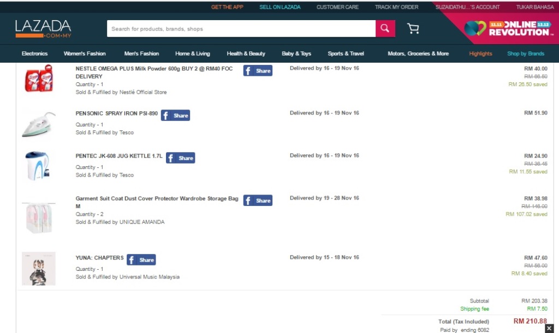Open the Men's Fashion category

(141, 54)
